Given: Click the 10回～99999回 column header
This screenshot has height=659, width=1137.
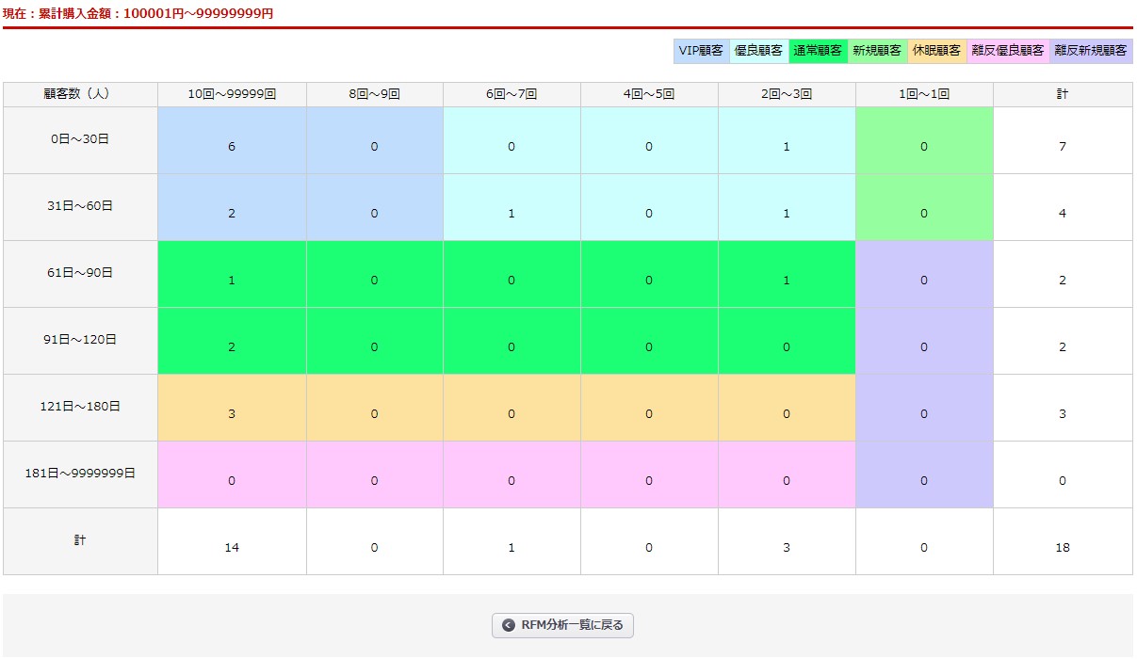Looking at the screenshot, I should (232, 94).
